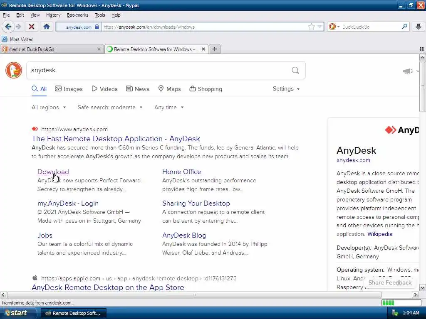Open the View menu
This screenshot has height=319, width=426.
tap(35, 15)
